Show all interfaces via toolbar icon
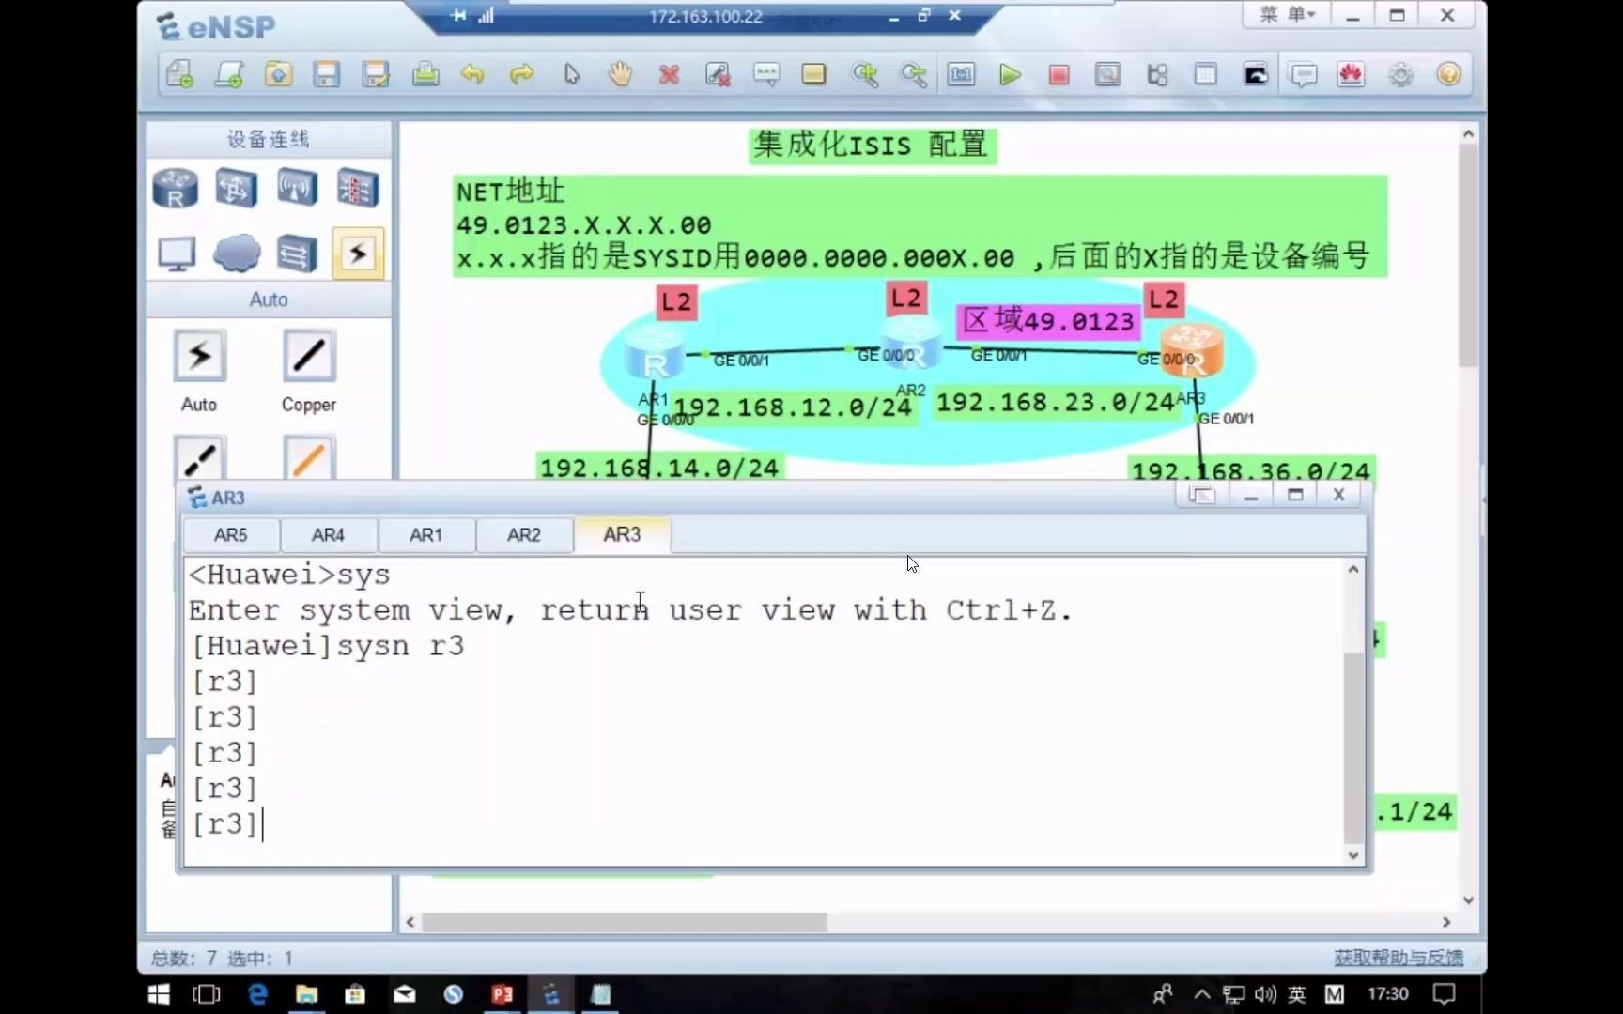Screen dimensions: 1623x1014 [1157, 74]
